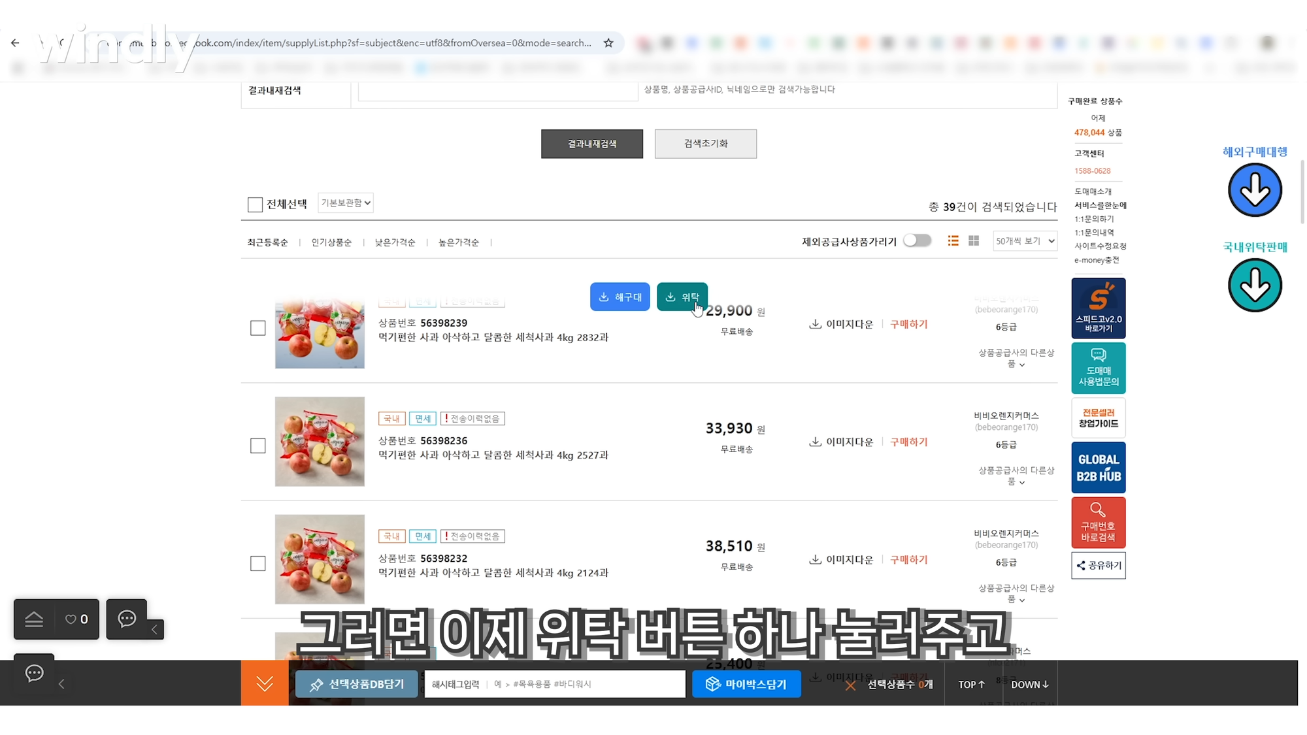Viewport: 1307px width, 735px height.
Task: Check the first apple product's checkbox
Action: coord(257,327)
